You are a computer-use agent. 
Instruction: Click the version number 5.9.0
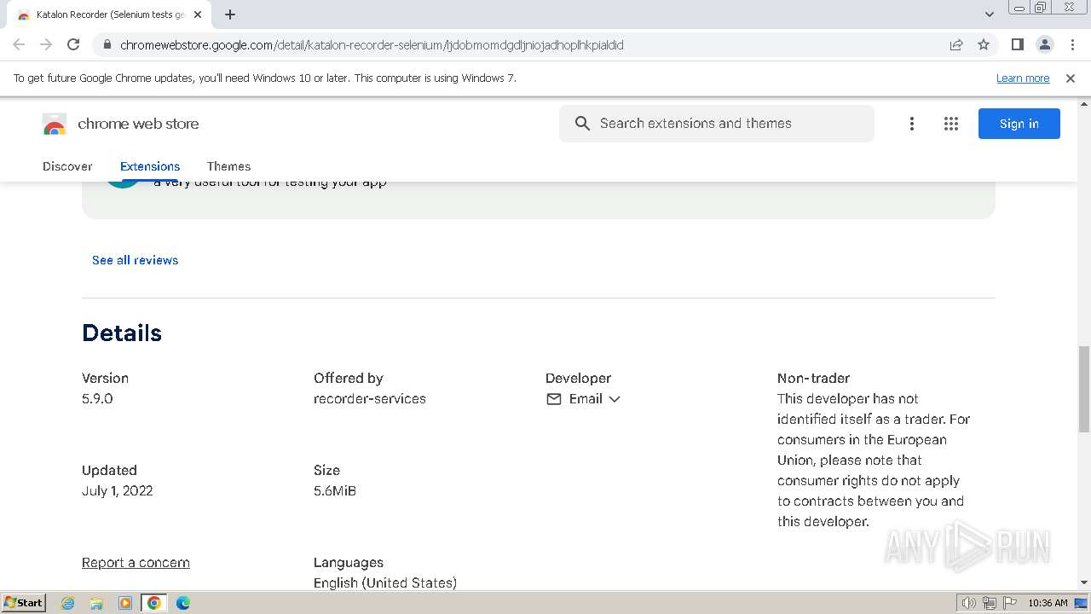pos(97,399)
